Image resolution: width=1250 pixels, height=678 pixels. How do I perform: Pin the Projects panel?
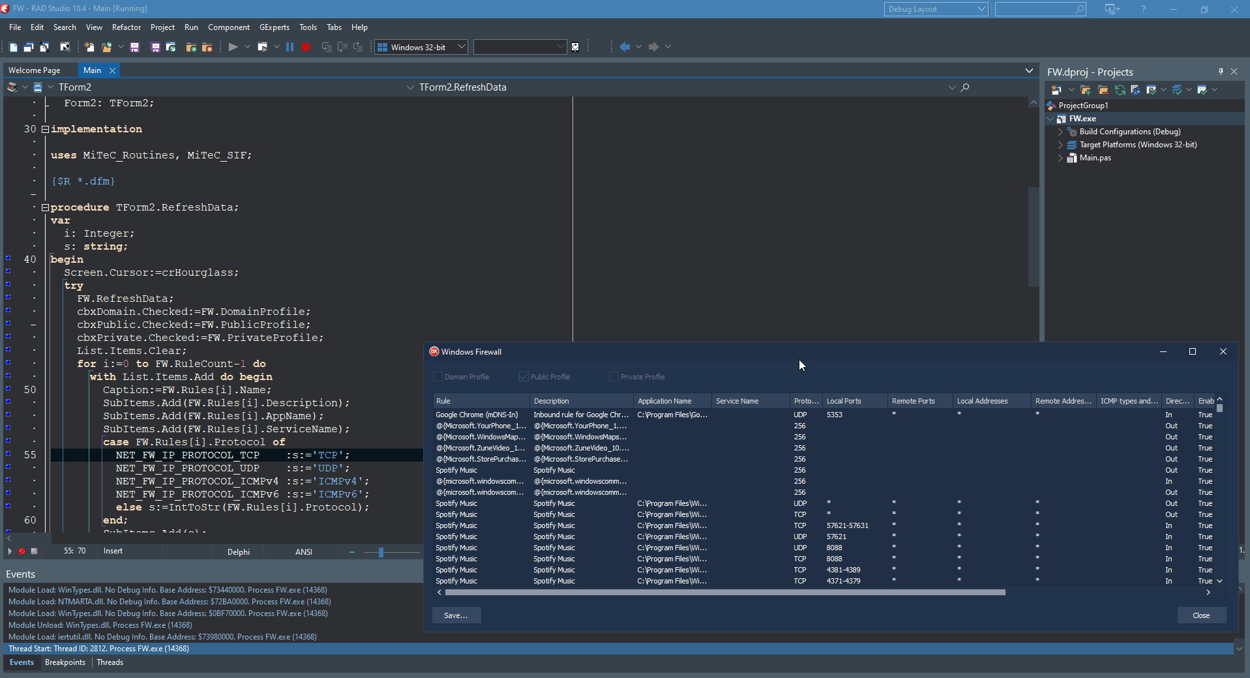coord(1221,72)
